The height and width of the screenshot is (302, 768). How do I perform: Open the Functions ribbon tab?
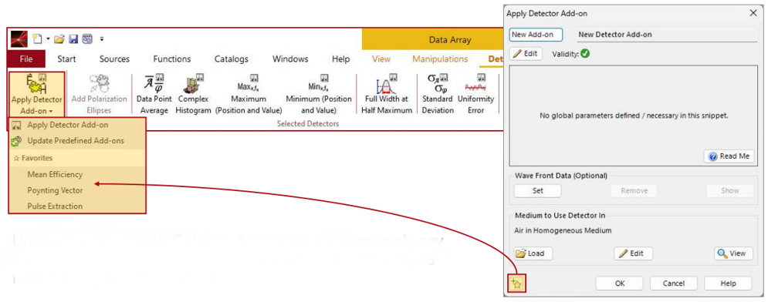[172, 59]
